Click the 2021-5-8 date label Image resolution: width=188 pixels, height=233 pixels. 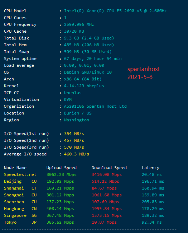140,77
